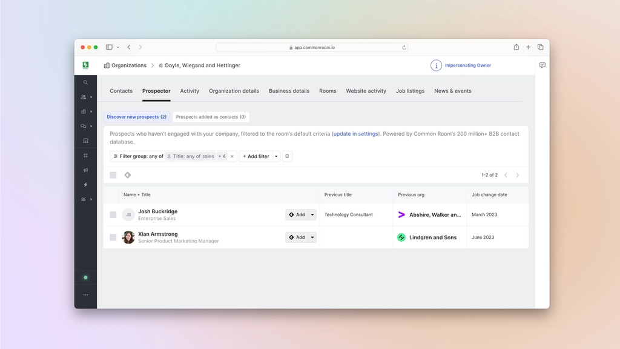The height and width of the screenshot is (349, 620).
Task: Save filter using the bookmark icon
Action: (x=287, y=156)
